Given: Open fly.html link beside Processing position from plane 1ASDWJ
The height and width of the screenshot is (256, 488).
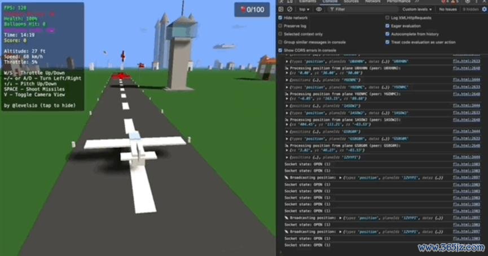Looking at the screenshot, I should pos(466,120).
